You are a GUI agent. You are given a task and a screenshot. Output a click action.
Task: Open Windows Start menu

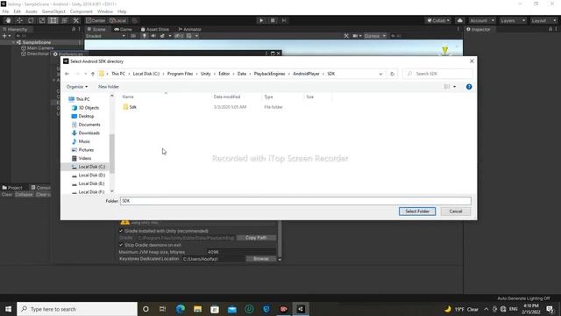pos(8,309)
